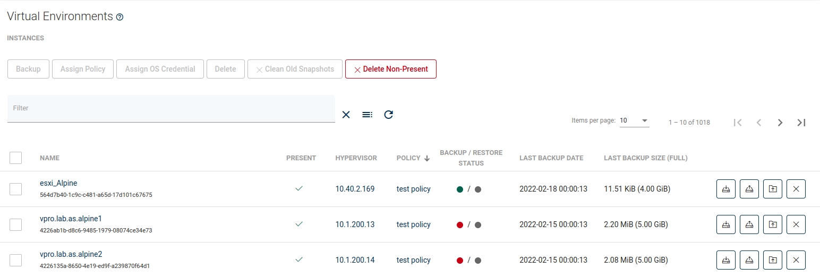Tick the checkbox for vpro.lab.as.alpine2
This screenshot has height=277, width=820.
(15, 260)
